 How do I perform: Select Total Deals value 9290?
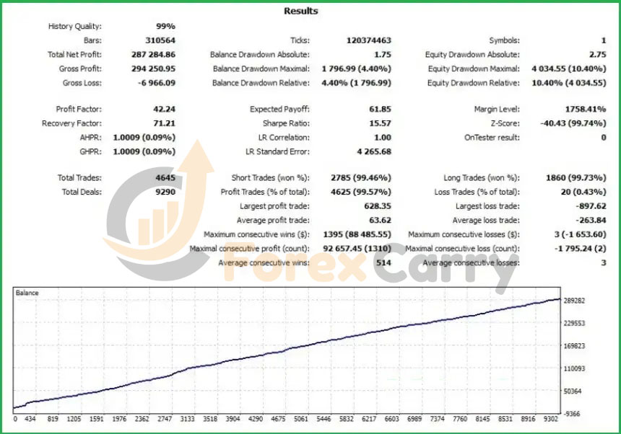[x=165, y=192]
